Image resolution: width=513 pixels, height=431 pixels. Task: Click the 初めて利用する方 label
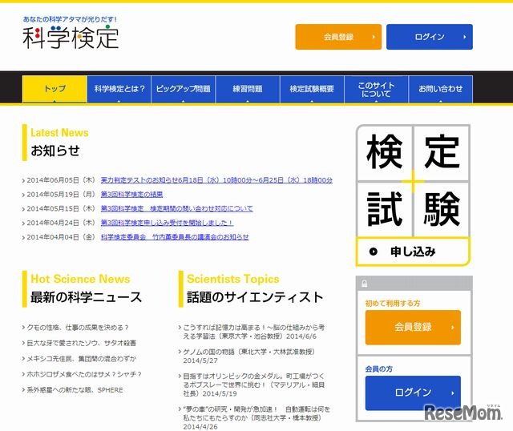coord(393,303)
